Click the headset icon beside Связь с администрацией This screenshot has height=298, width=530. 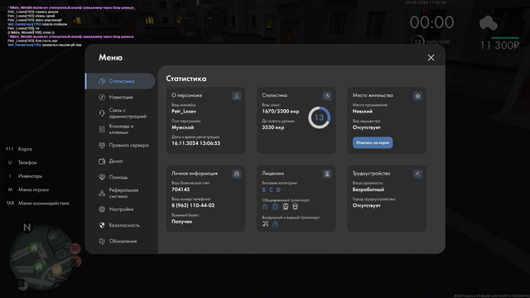coord(102,113)
